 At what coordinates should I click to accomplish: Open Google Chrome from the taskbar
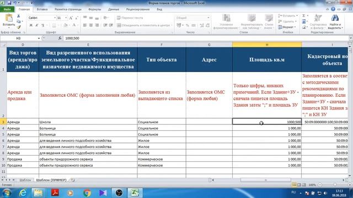[87, 193]
